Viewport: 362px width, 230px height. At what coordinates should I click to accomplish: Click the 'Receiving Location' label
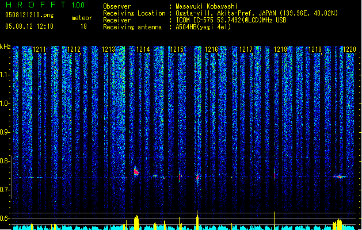click(134, 13)
